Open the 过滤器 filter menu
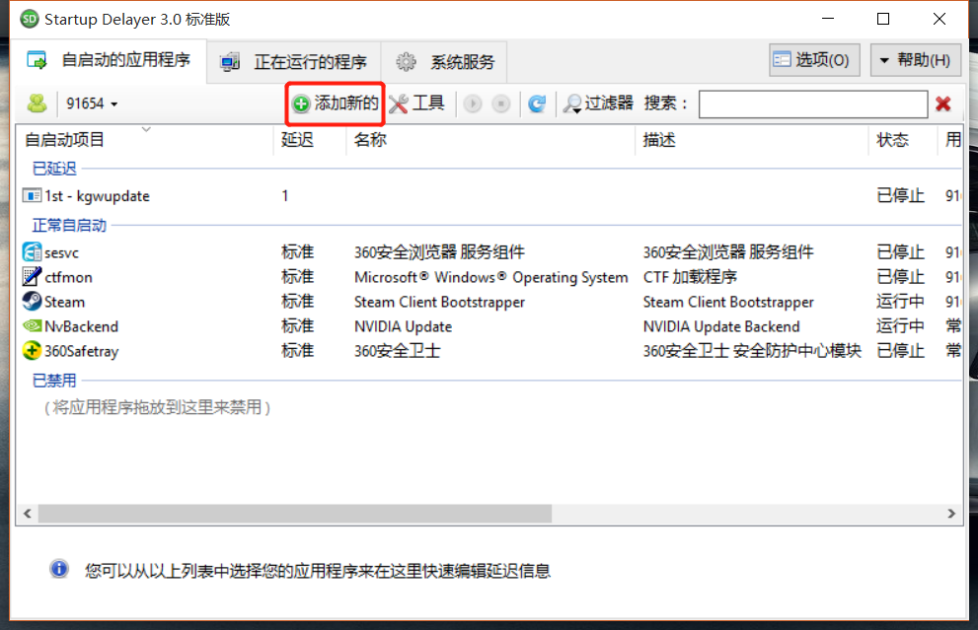The height and width of the screenshot is (630, 978). (x=597, y=104)
